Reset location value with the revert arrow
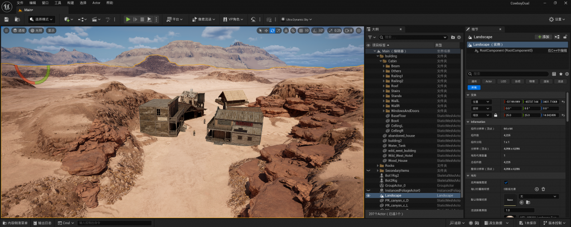The image size is (571, 227). (563, 102)
